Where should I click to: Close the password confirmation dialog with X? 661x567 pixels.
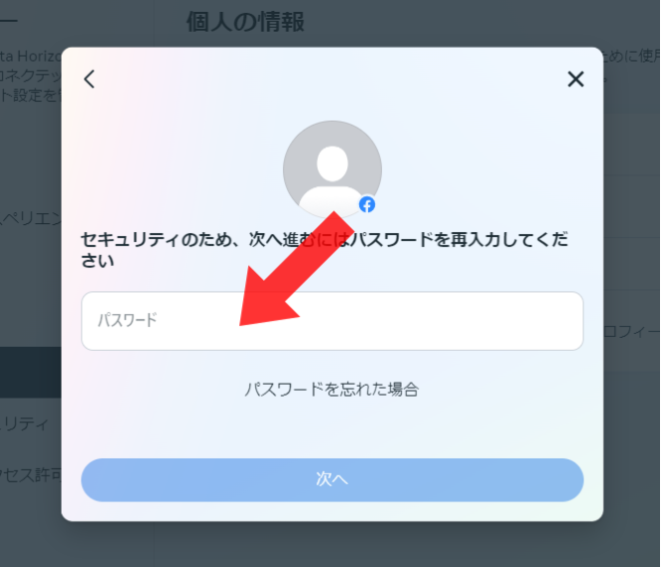click(576, 79)
